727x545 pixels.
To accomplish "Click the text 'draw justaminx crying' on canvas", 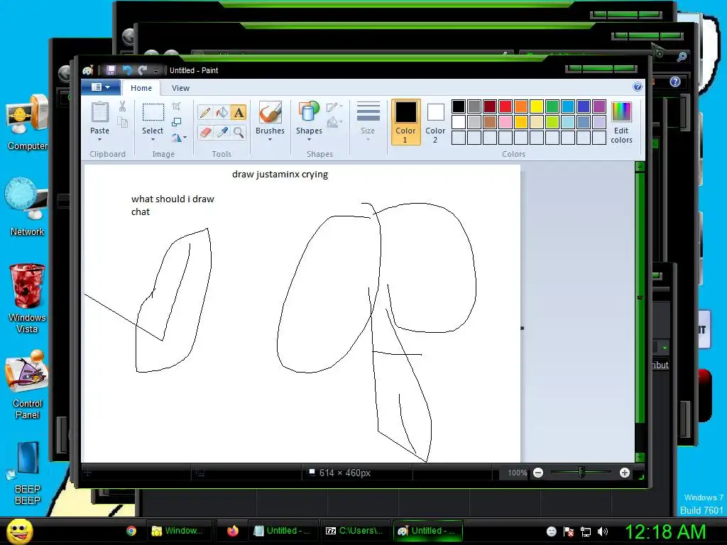I will (280, 175).
